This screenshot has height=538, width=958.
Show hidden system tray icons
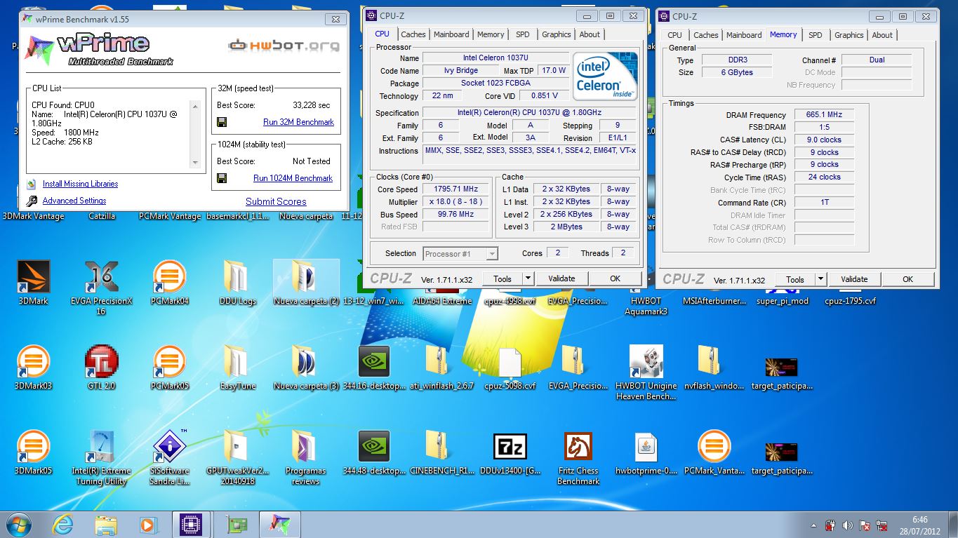coord(813,525)
